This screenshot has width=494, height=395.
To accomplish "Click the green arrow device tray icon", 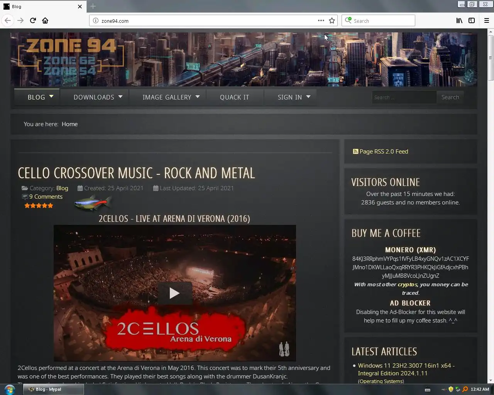I will 458,389.
